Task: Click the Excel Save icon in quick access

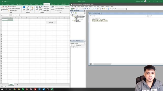Action: click(2, 1)
